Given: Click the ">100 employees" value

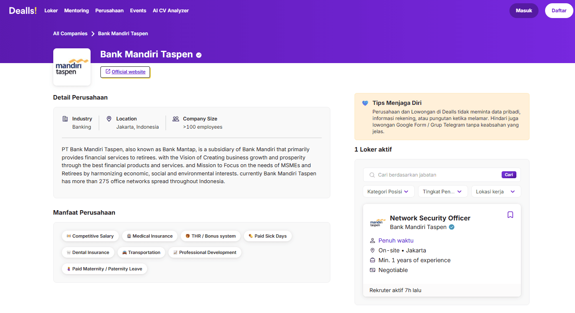Looking at the screenshot, I should (x=202, y=127).
